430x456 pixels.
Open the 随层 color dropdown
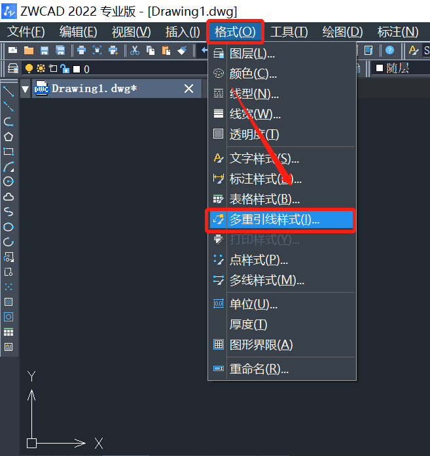(x=401, y=69)
